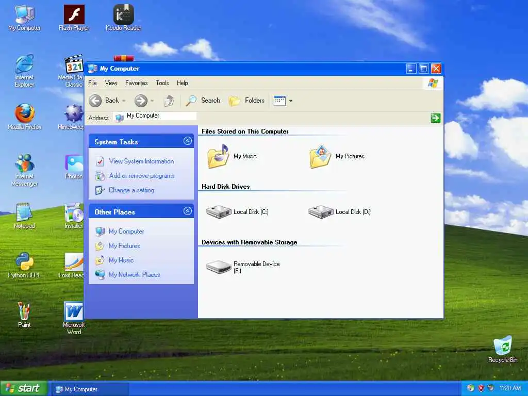Click My Pictures link in Other Places
Viewport: 528px width, 396px height.
click(x=124, y=246)
